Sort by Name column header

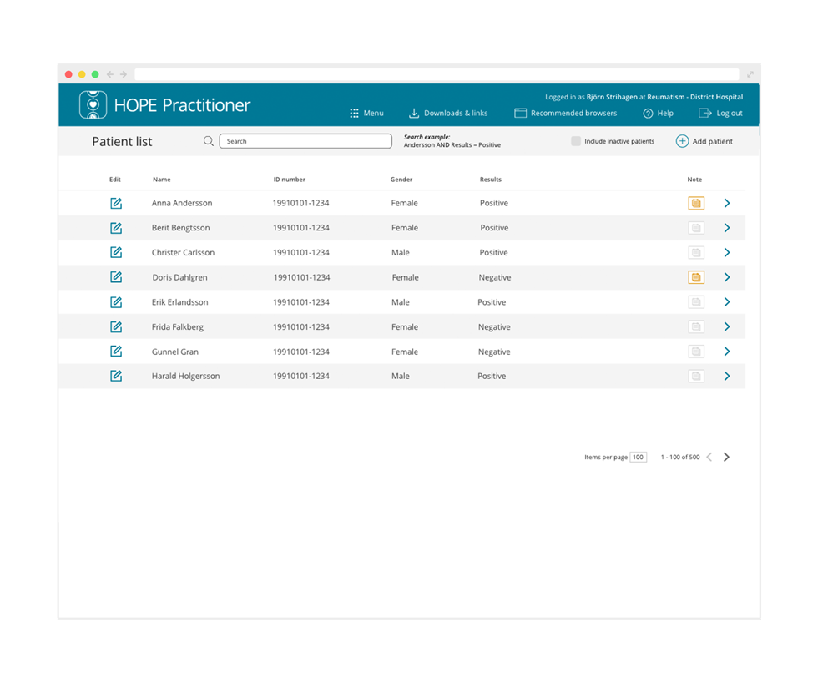162,180
